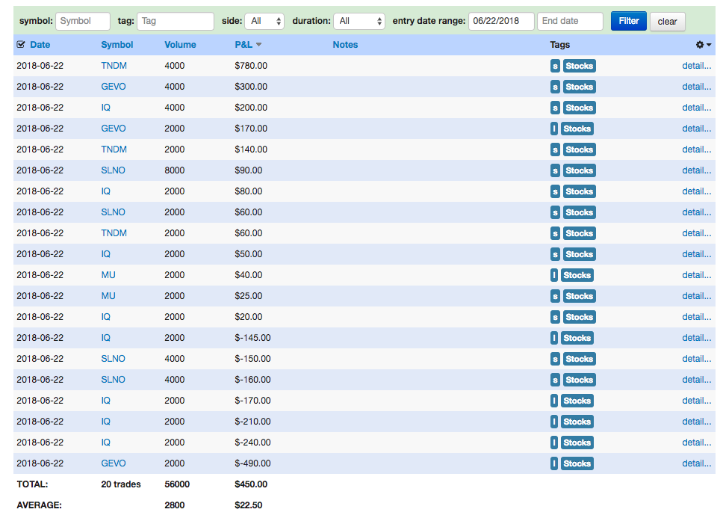
Task: Open TNDM symbol on the $60.00 row
Action: pos(114,233)
